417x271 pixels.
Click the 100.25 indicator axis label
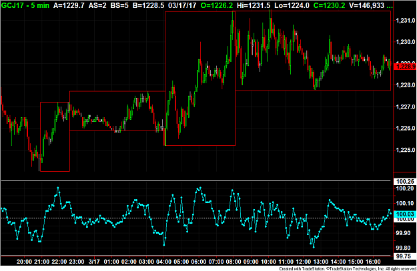click(405, 182)
